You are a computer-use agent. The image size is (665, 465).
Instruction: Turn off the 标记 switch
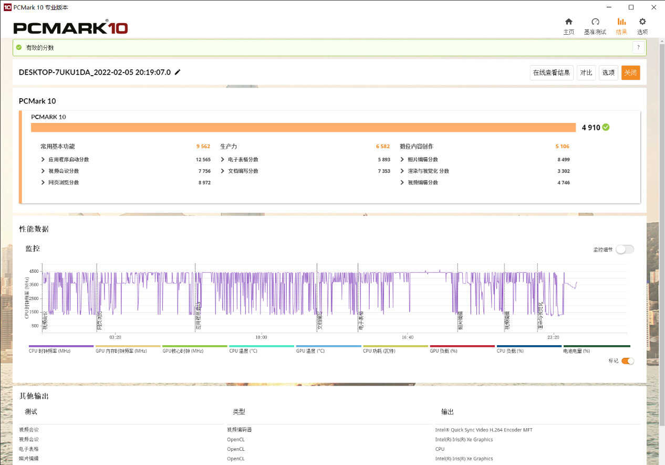pyautogui.click(x=628, y=361)
